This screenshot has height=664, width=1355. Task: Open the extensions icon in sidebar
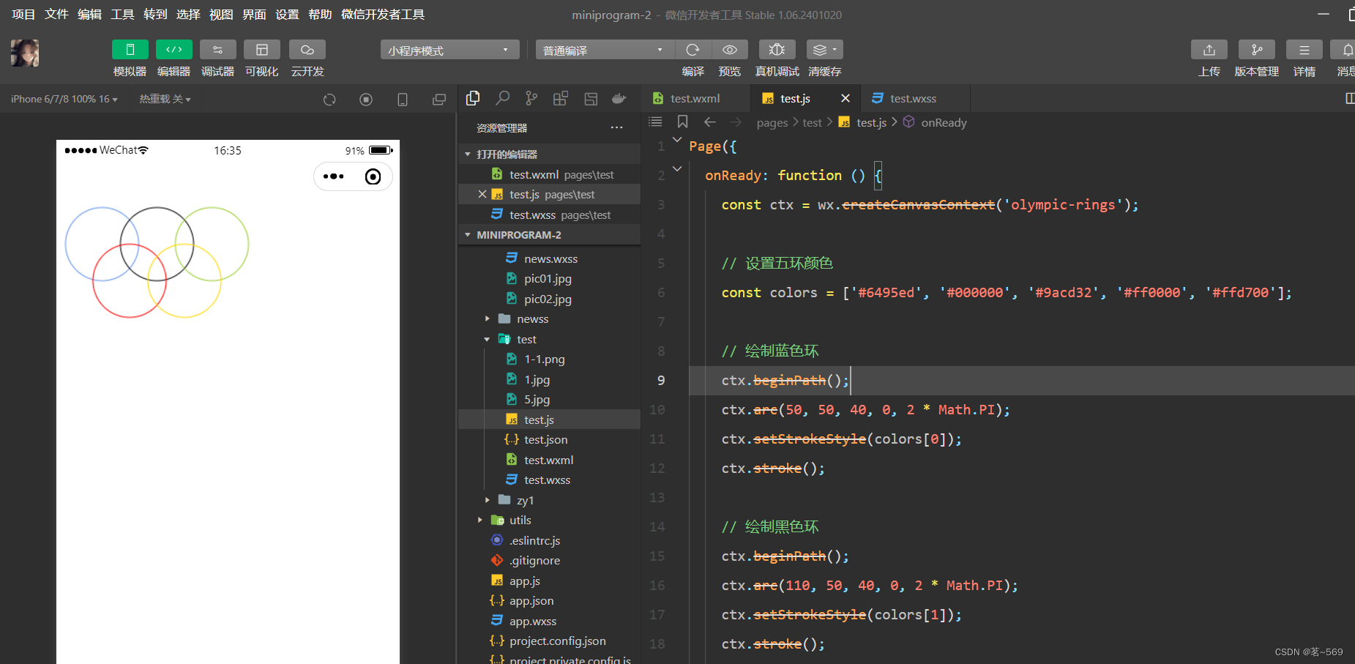(x=561, y=98)
